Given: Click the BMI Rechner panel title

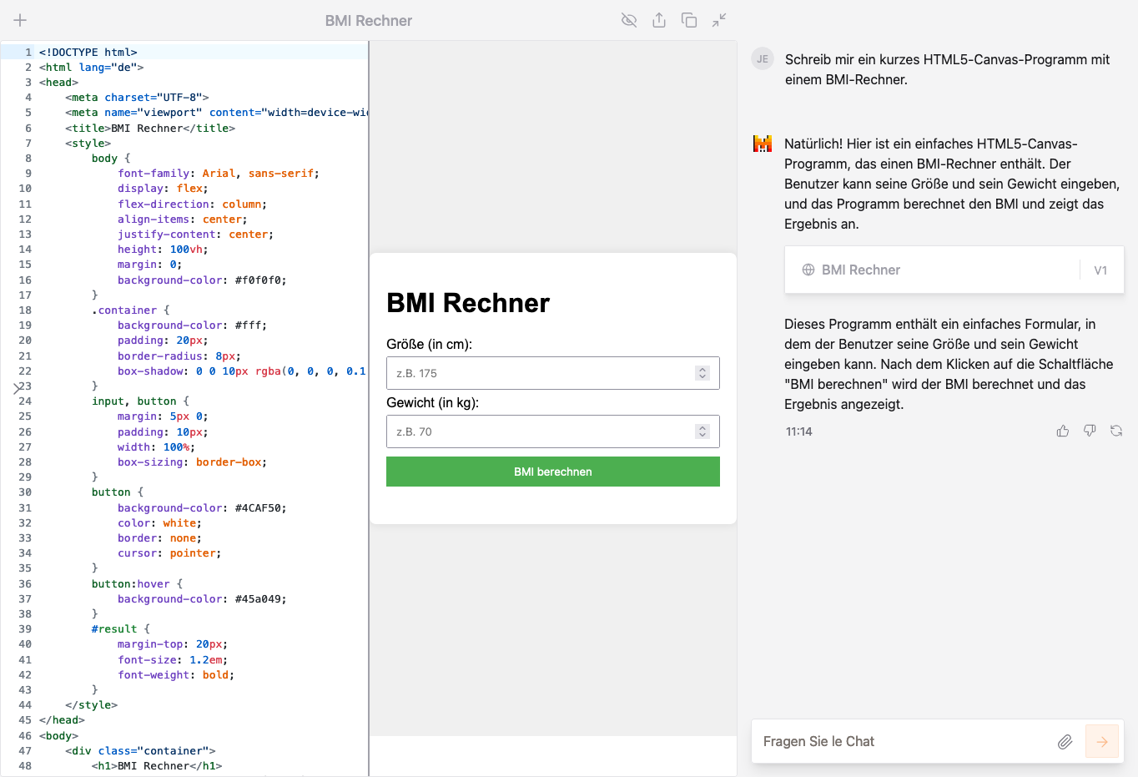Looking at the screenshot, I should pos(369,21).
